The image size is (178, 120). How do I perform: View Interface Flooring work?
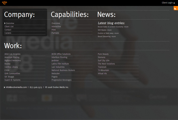(x=59, y=57)
